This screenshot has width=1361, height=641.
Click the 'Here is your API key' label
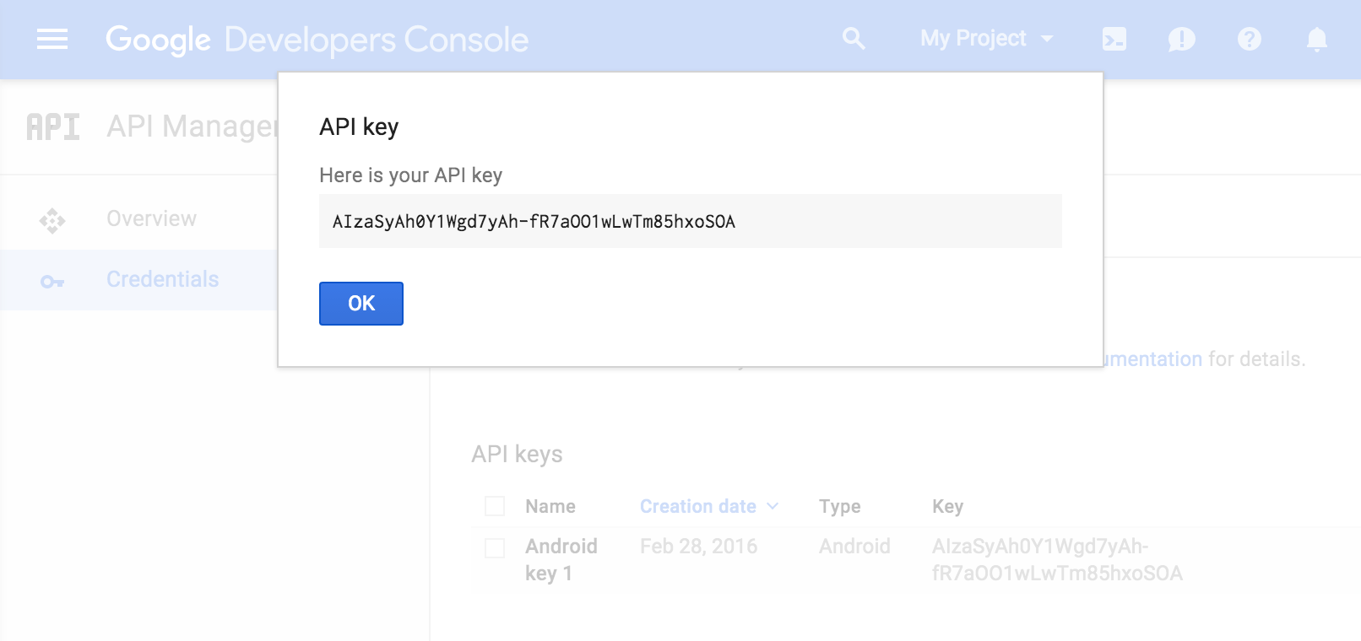coord(410,175)
